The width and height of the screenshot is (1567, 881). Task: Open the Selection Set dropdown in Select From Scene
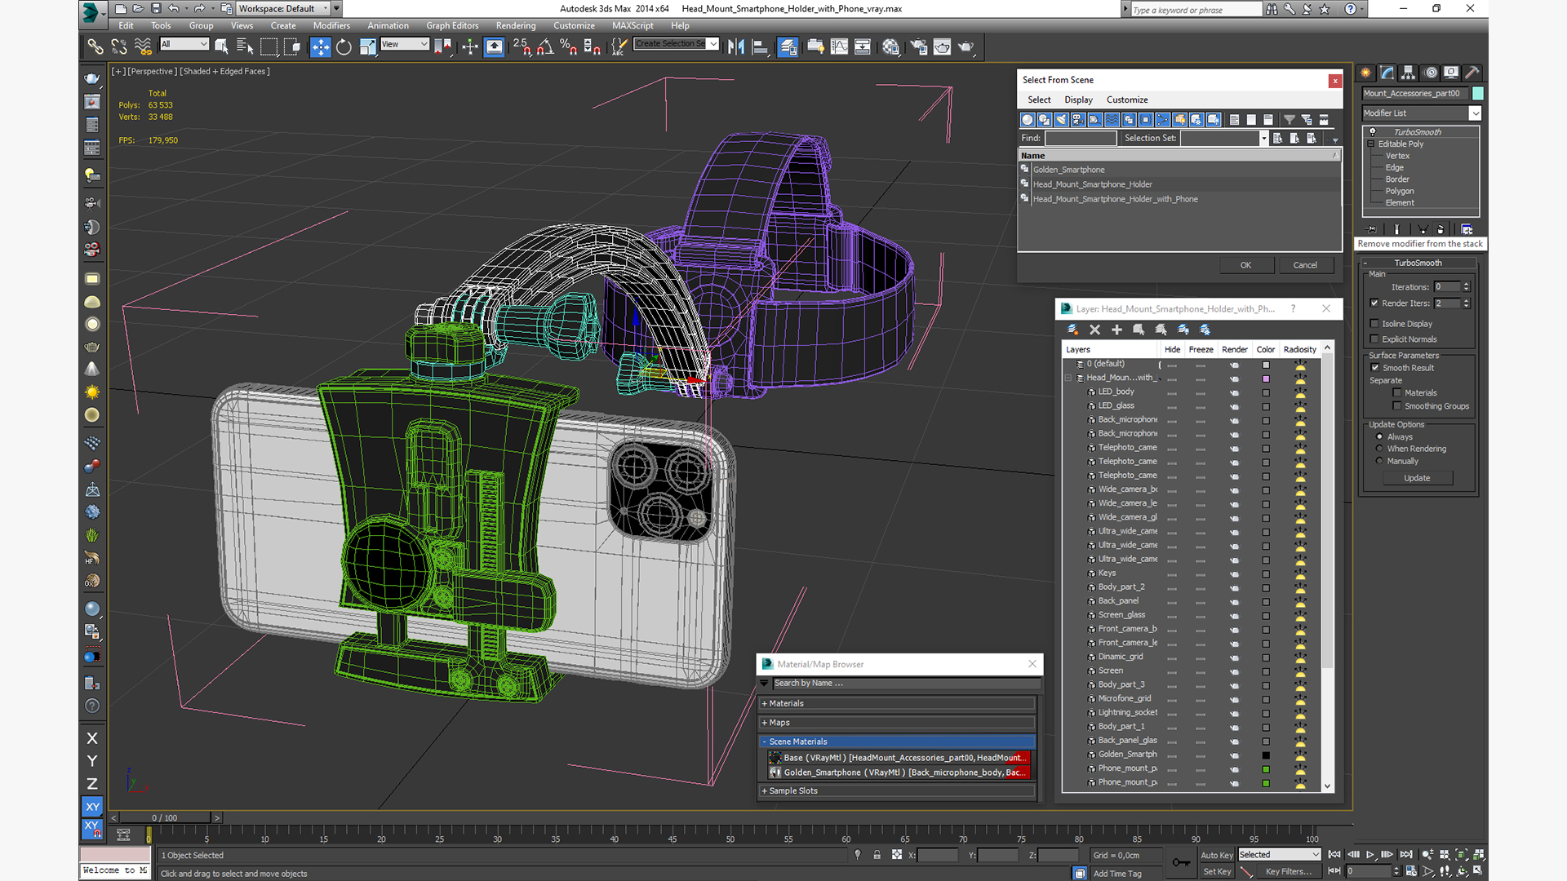tap(1263, 139)
